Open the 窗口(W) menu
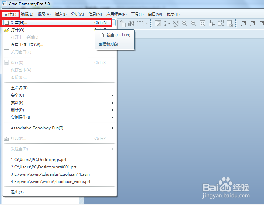Image resolution: width=264 pixels, height=205 pixels. point(155,14)
